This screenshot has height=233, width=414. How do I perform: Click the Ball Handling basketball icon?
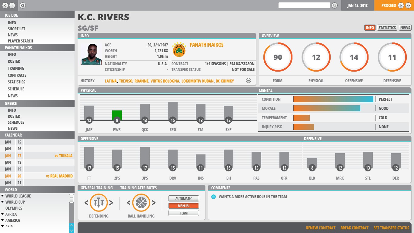141,203
